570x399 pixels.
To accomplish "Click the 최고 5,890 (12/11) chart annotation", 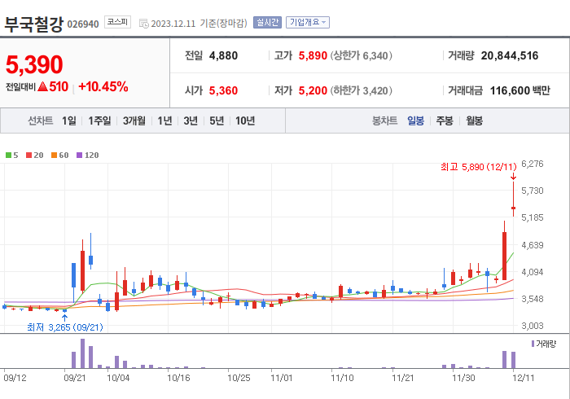I will tap(479, 167).
